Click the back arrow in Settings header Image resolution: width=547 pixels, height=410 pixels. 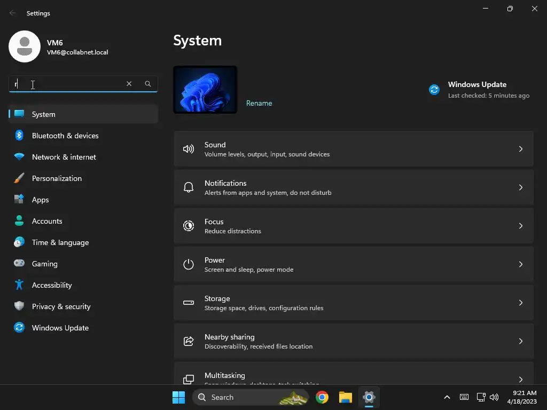click(x=13, y=13)
